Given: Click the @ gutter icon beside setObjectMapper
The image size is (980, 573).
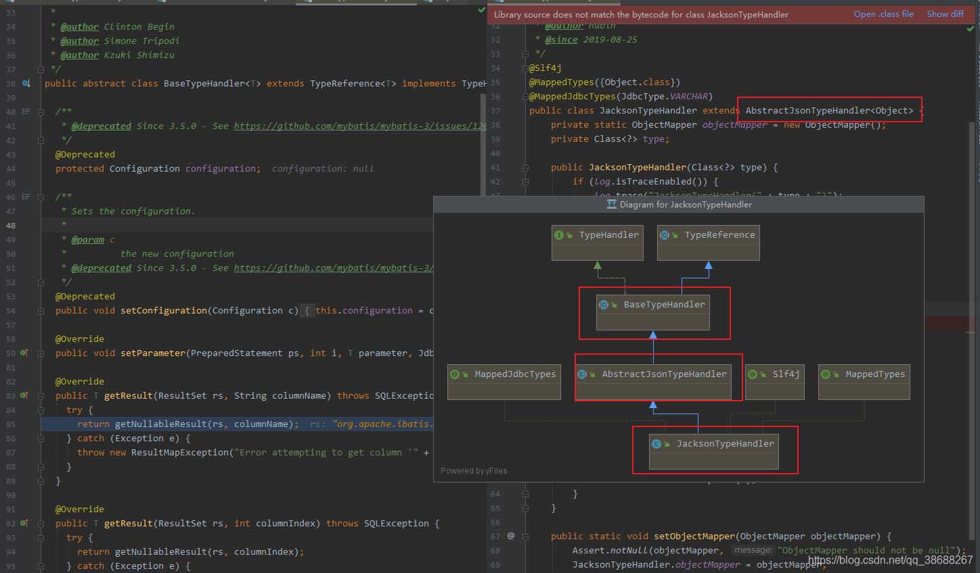Looking at the screenshot, I should pyautogui.click(x=511, y=536).
